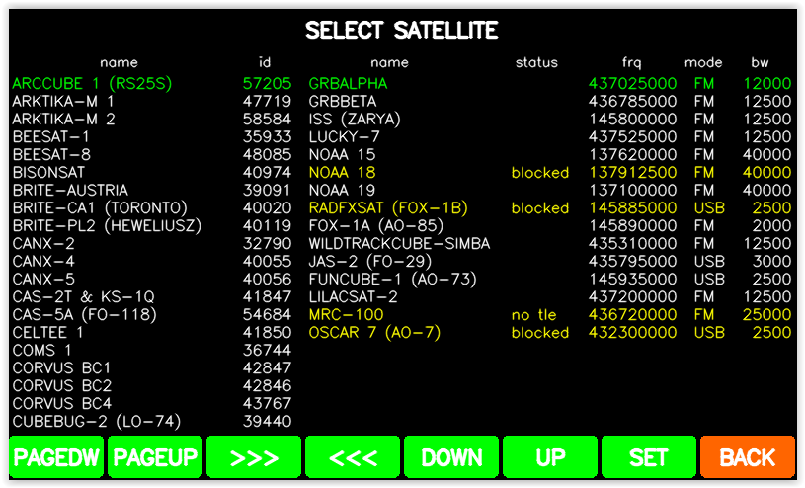This screenshot has height=488, width=805.
Task: Select RADFXSAT (FOX-1B) row
Action: (x=550, y=208)
